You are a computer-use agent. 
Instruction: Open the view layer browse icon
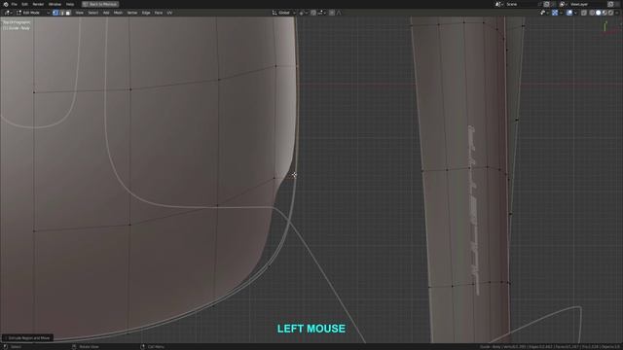(x=564, y=4)
